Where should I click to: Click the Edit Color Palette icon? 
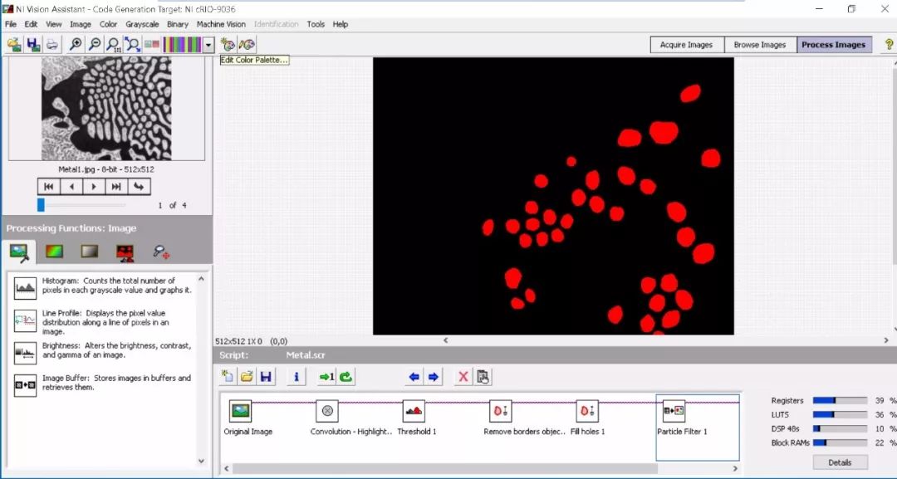coord(228,45)
